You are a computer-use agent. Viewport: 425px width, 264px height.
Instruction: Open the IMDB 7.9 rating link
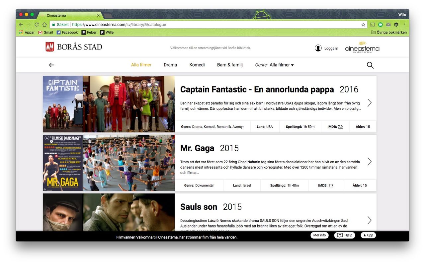coord(340,127)
